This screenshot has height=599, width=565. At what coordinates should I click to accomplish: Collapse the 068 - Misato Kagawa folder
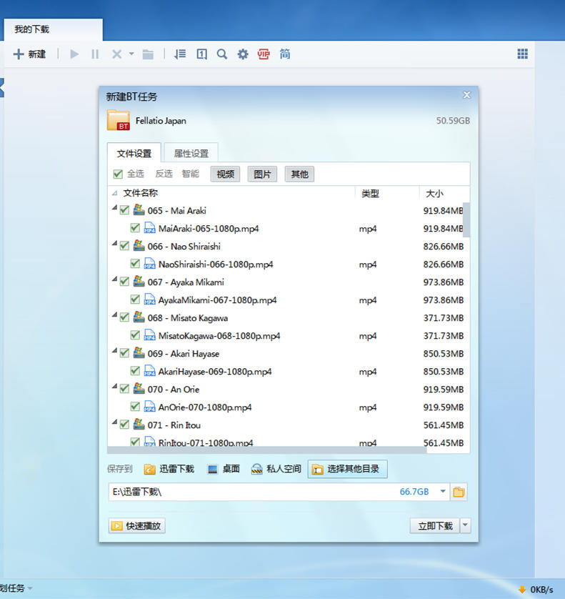click(x=114, y=315)
